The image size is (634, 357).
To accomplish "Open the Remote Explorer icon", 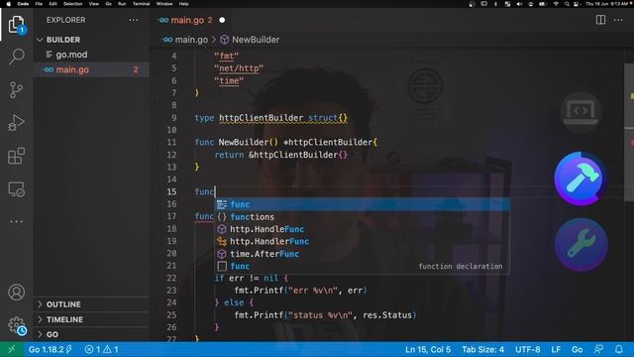I will coord(16,189).
